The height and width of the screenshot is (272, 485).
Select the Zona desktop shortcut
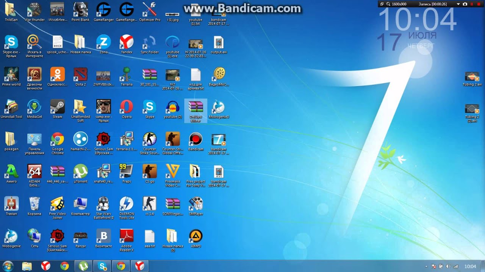point(103,44)
